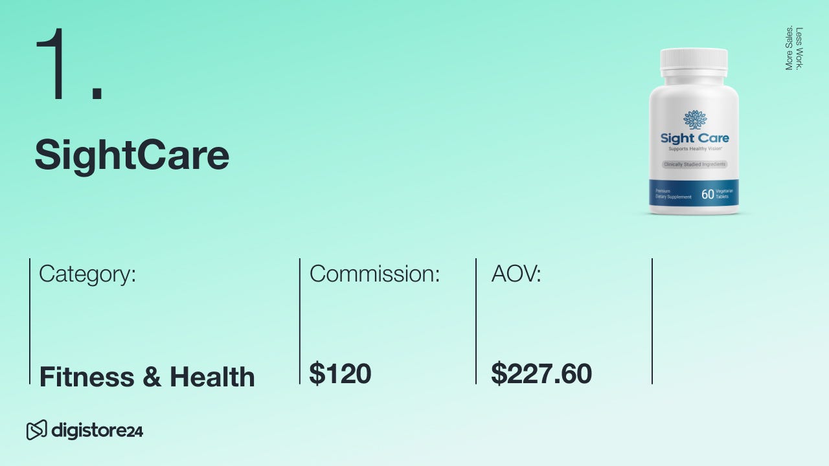Select the "SightCare" product title
Viewport: 829px width, 466px height.
coord(131,155)
